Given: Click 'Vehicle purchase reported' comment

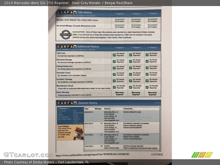Looking at the screenshot, I should click(x=133, y=146).
